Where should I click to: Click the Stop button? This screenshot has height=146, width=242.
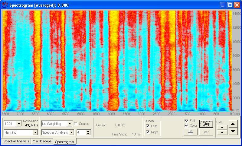tap(206, 124)
